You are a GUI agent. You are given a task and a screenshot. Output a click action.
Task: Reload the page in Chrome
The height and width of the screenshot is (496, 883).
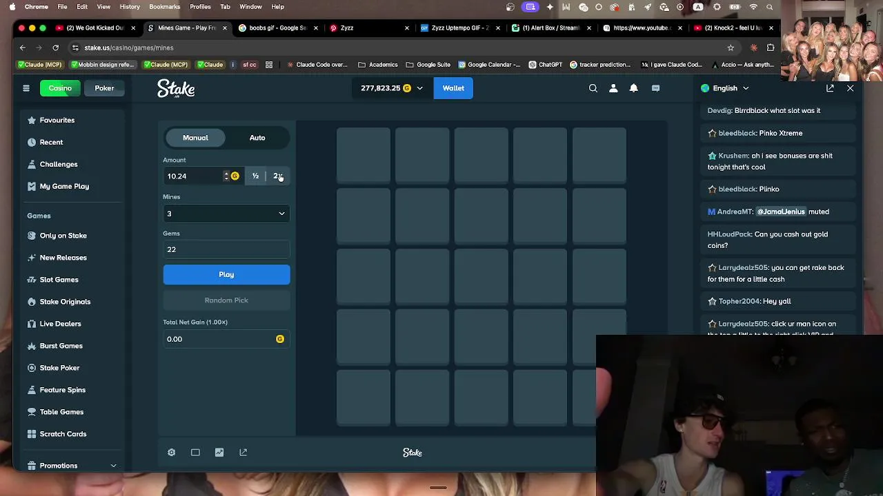55,48
